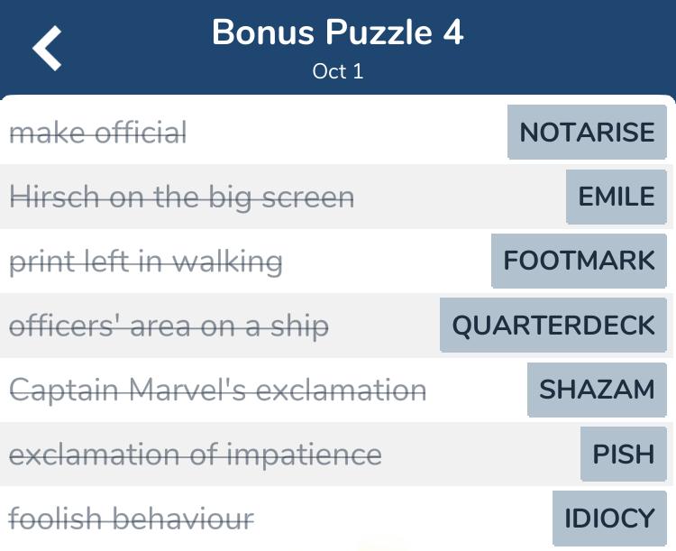Click the 'Bonus Puzzle 4' title
676x551 pixels.
click(x=337, y=33)
